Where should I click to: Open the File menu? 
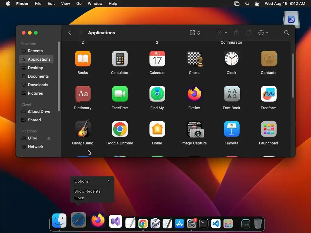click(x=38, y=4)
